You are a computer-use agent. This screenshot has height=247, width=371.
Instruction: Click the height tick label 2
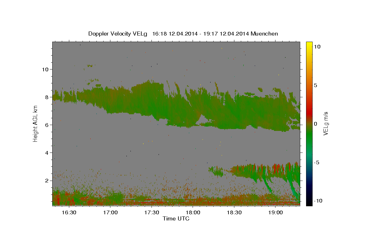(x=46, y=180)
